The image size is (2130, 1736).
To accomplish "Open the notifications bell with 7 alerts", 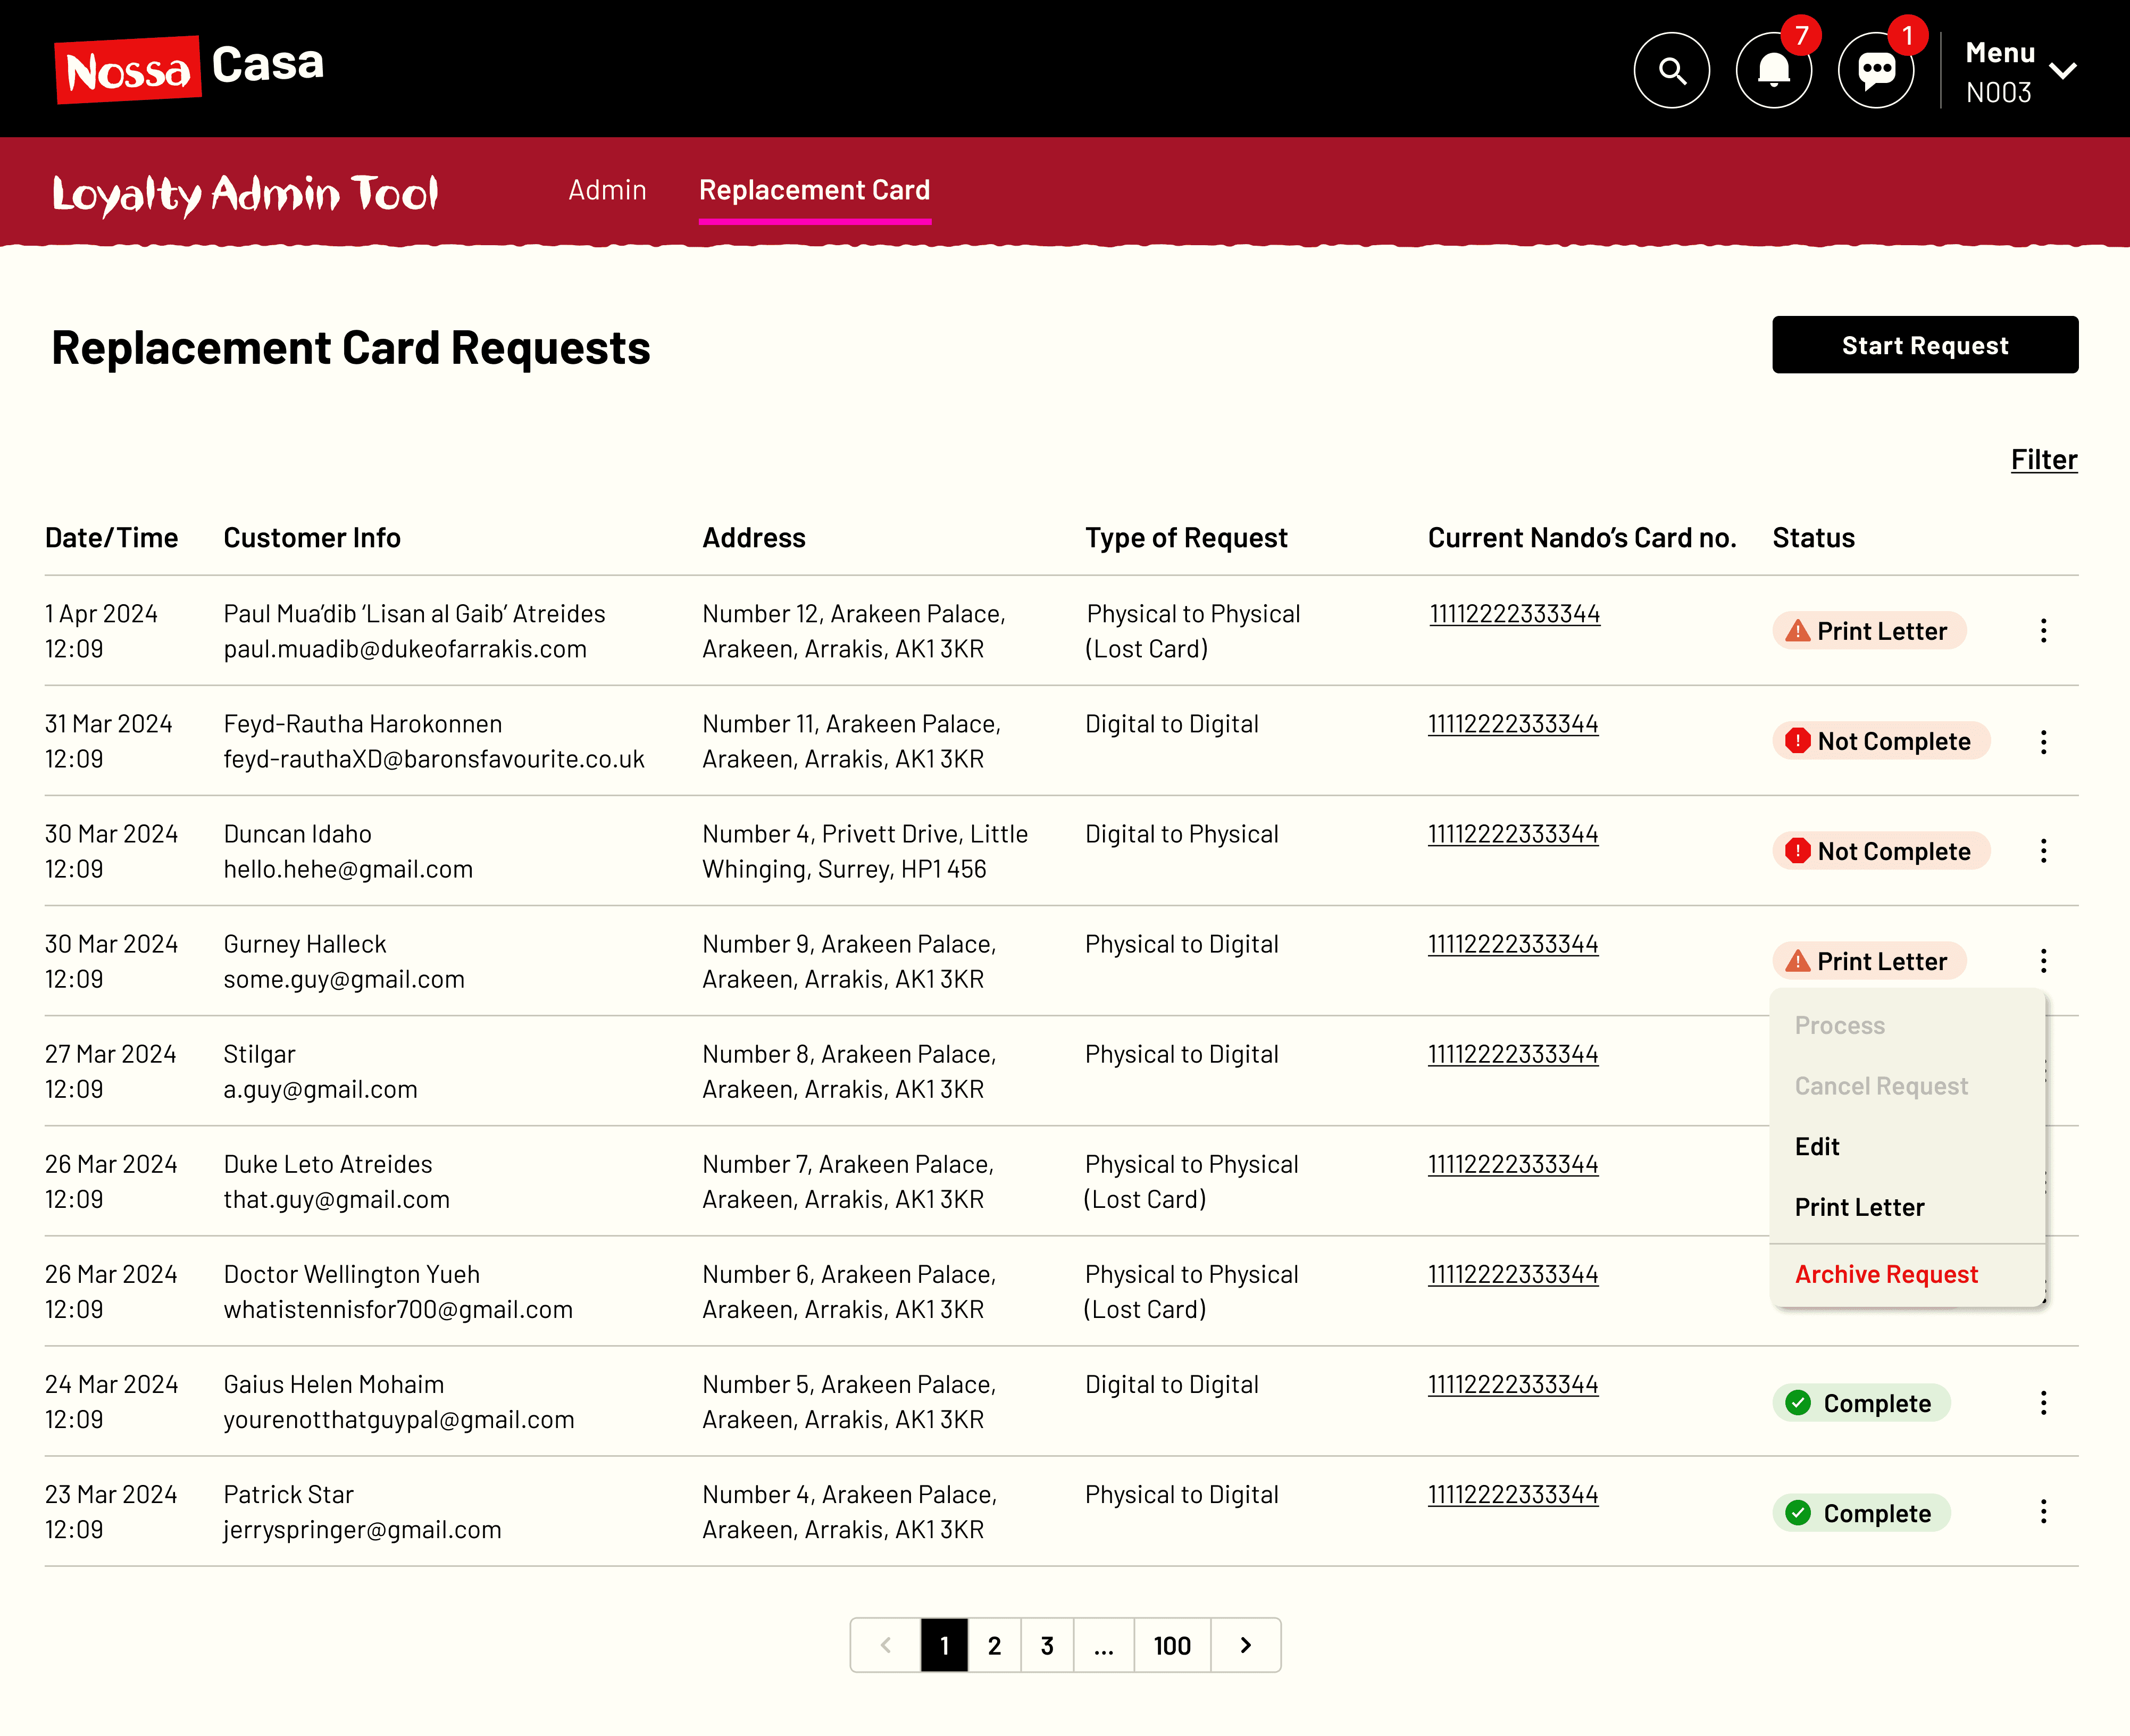I will point(1774,70).
